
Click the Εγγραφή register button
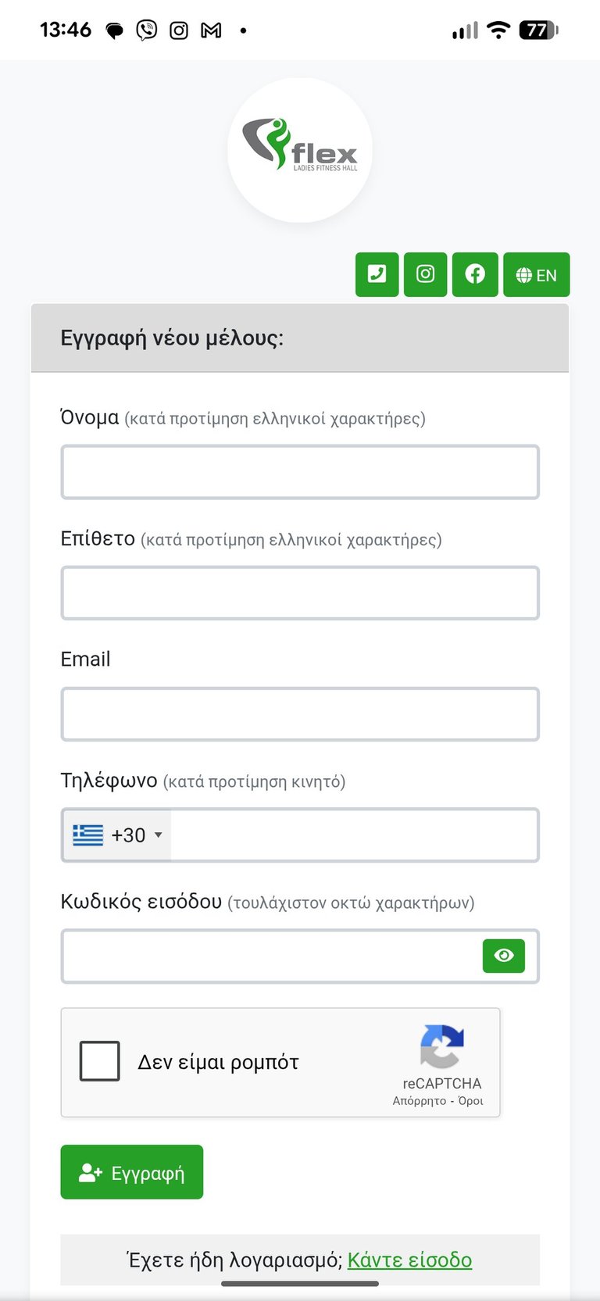[132, 1172]
